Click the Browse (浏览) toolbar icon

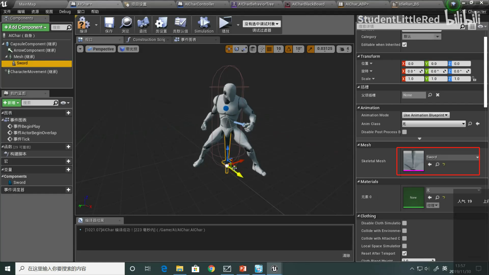(126, 25)
